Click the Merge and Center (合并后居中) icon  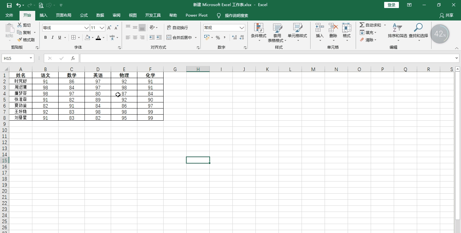pyautogui.click(x=169, y=37)
